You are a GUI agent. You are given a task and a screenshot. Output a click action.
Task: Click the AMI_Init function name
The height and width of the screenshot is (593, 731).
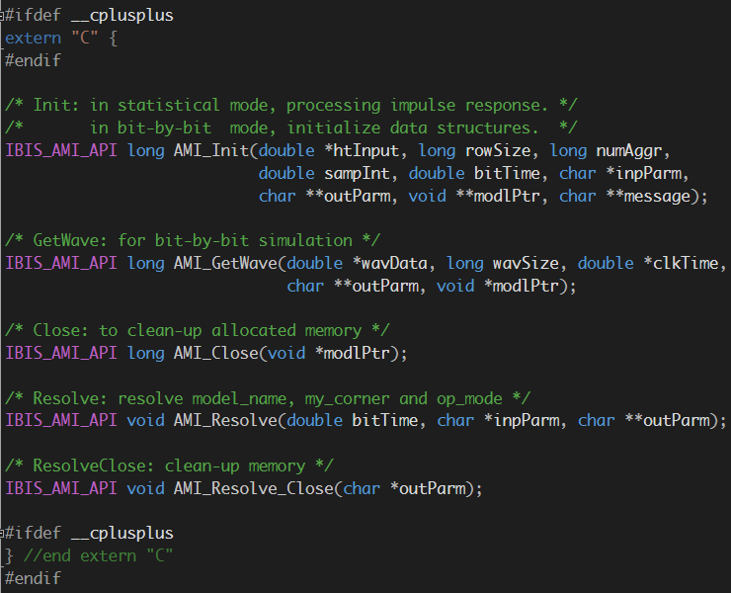(207, 151)
